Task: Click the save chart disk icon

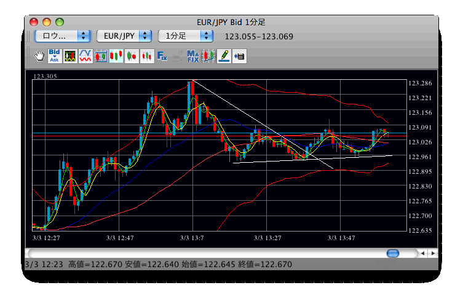Action: click(239, 56)
